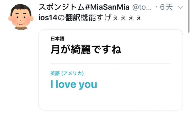The height and width of the screenshot is (115, 191).
Task: Click the divider line between languages
Action: [111, 63]
